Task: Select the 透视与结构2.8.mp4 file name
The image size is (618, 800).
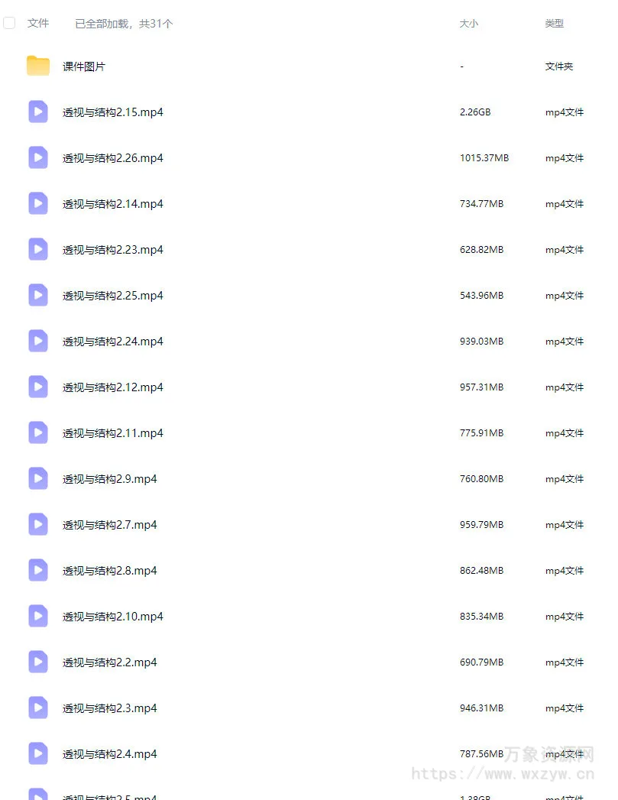Action: pos(110,571)
